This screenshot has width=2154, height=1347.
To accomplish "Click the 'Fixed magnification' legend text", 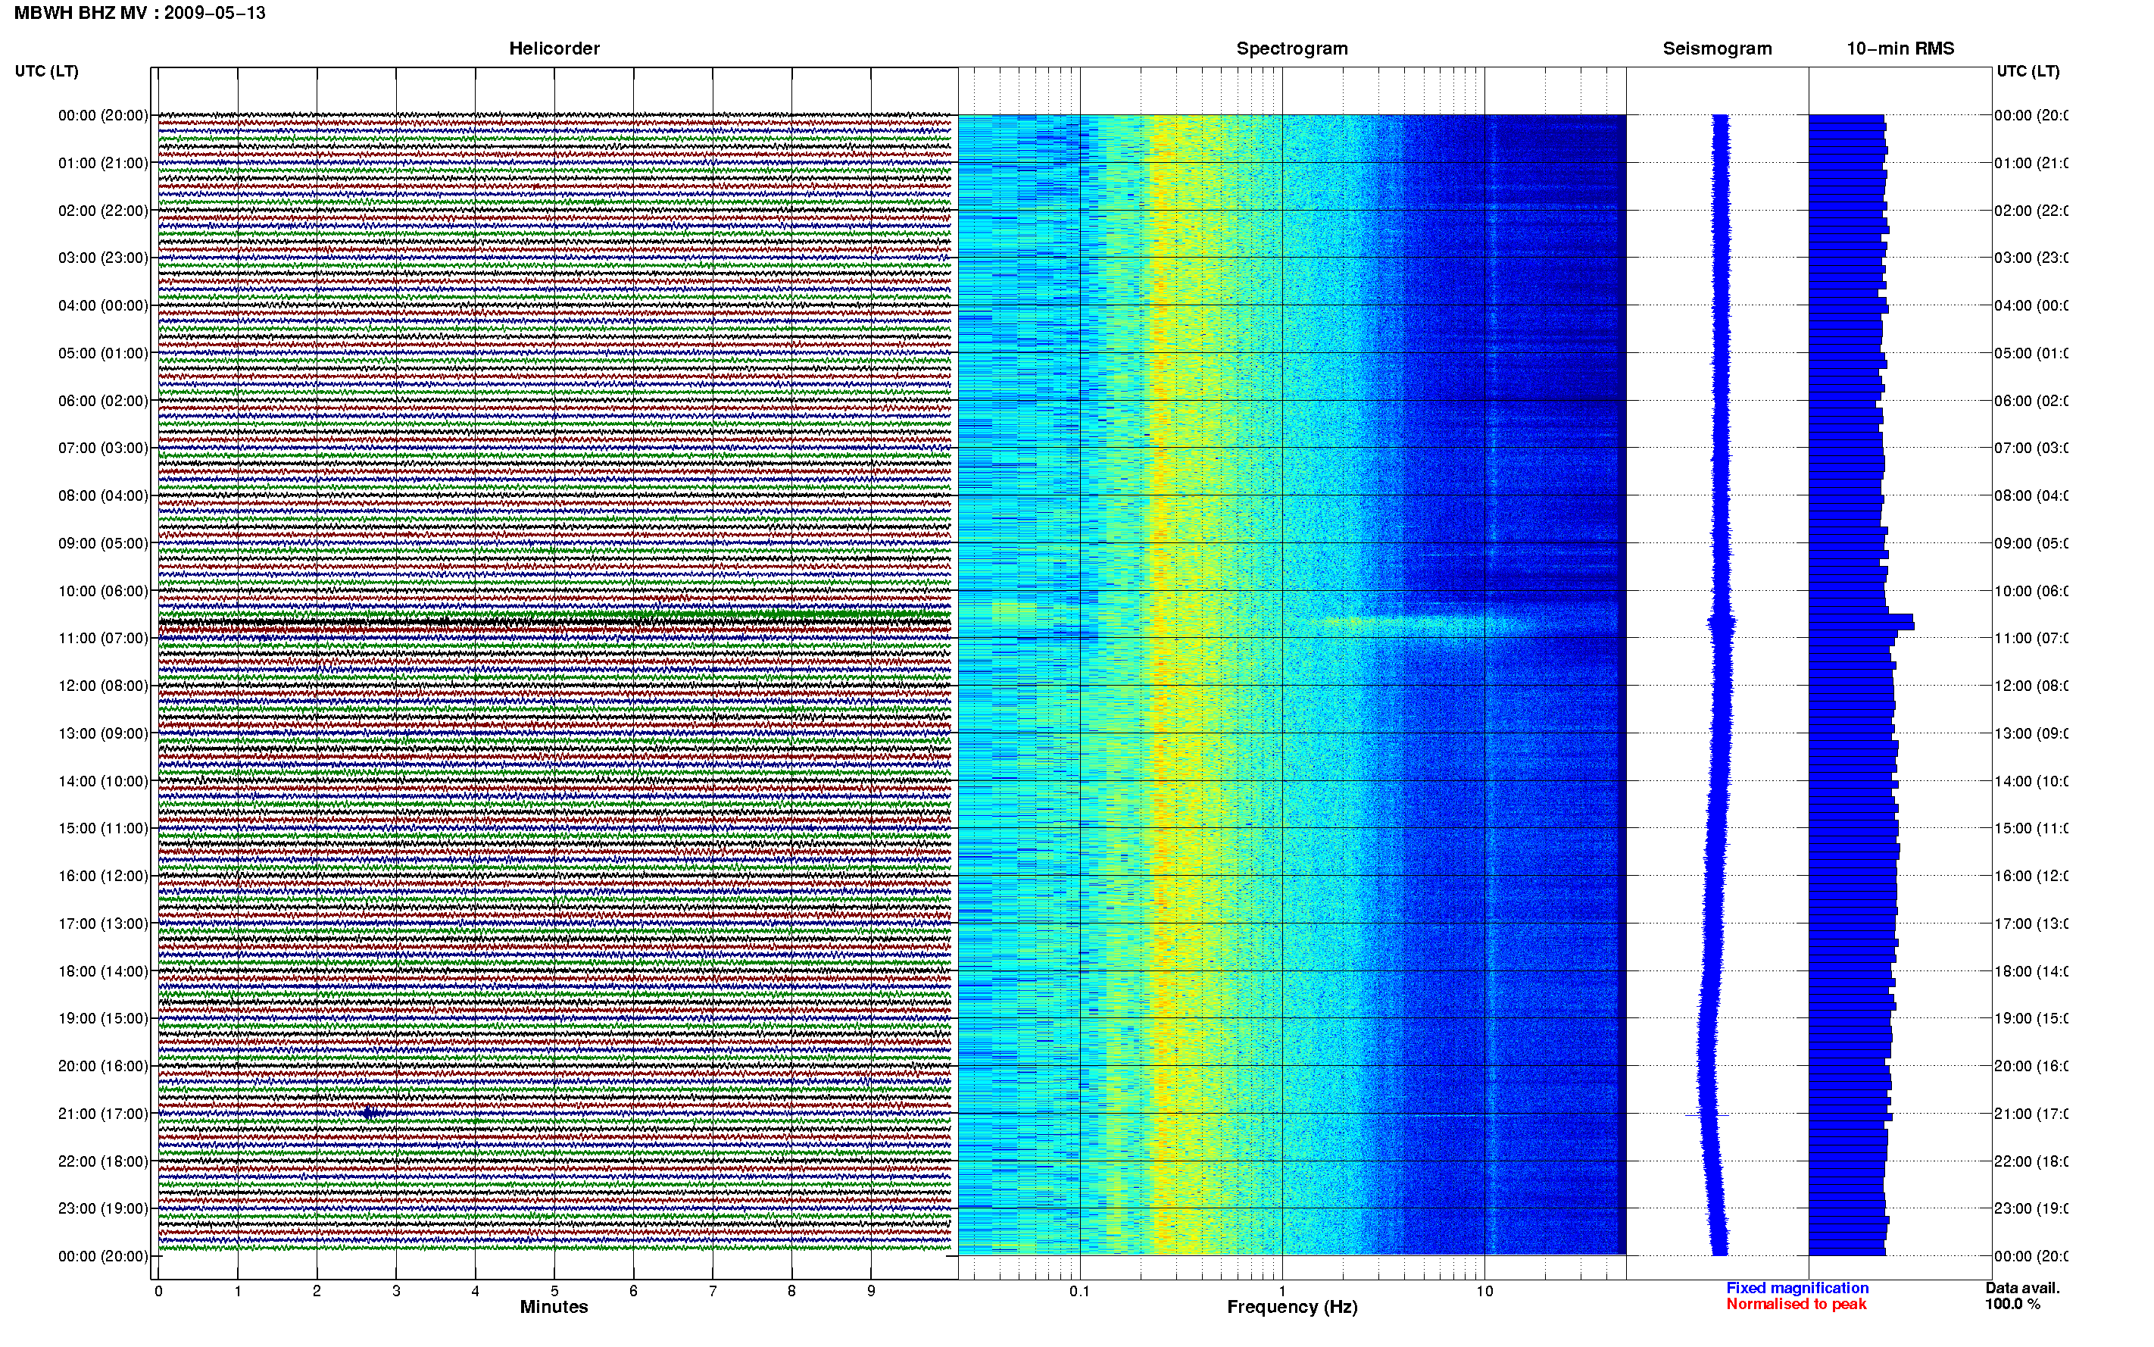I will coord(1797,1288).
